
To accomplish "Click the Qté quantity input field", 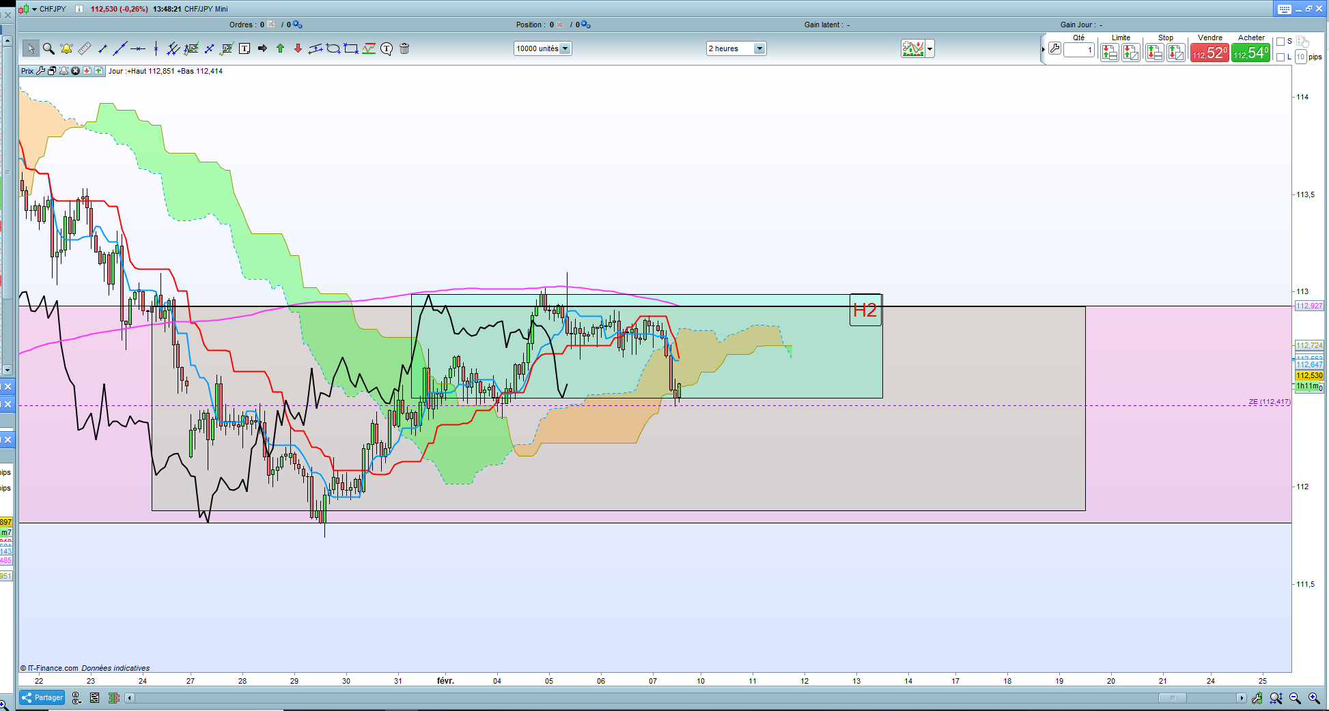I will (x=1079, y=50).
